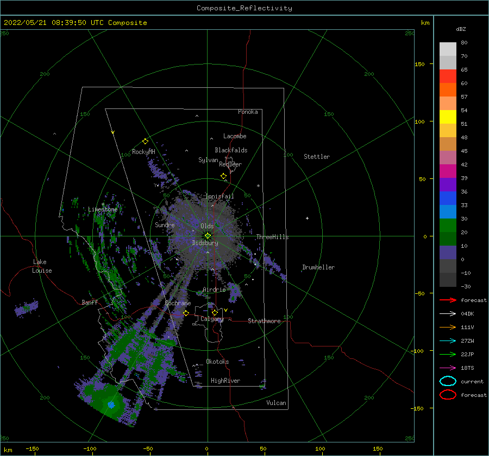Click the Calgary city label
489x456 pixels.
[x=212, y=319]
